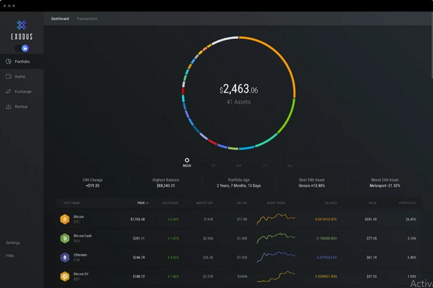Switch to the Transactions tab

coord(87,19)
